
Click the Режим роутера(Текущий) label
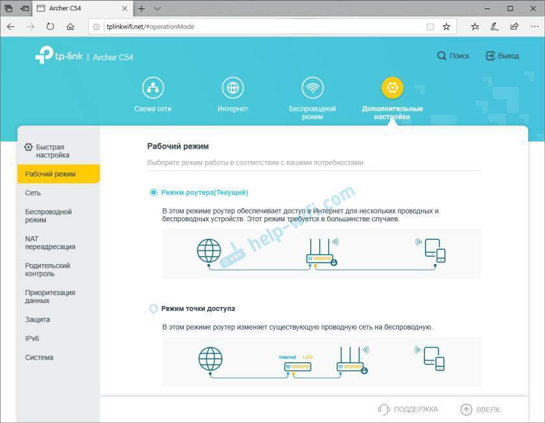[x=205, y=193]
